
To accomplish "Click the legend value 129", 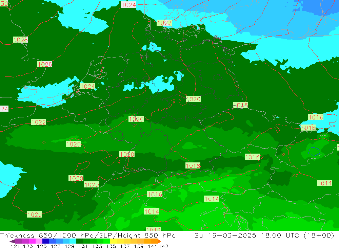I will [x=69, y=246].
